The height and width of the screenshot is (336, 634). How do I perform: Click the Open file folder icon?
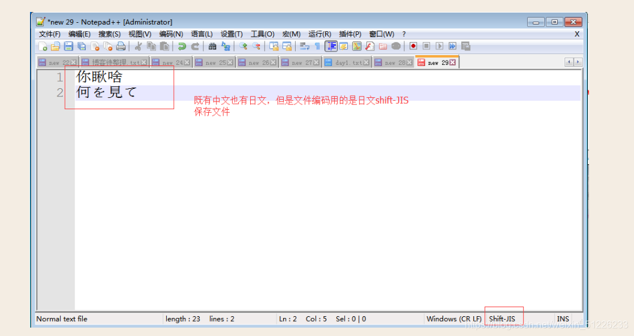pos(55,46)
